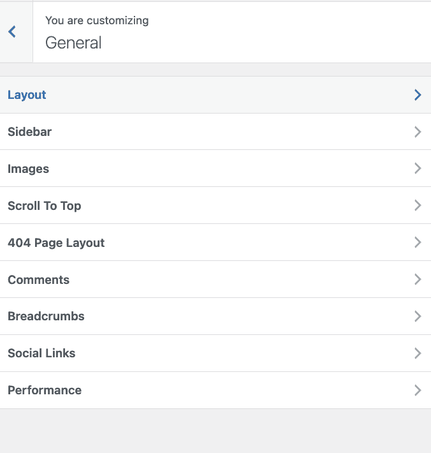Image resolution: width=431 pixels, height=453 pixels.
Task: Expand Sidebar via its right chevron
Action: (418, 131)
